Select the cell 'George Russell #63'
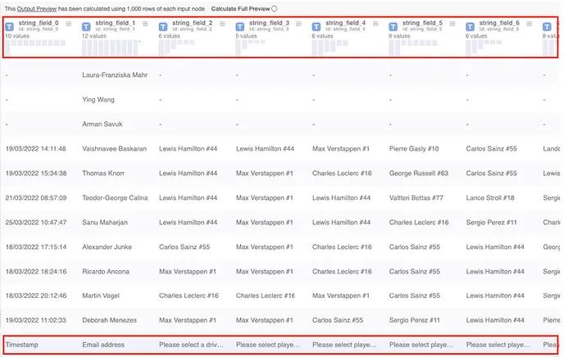568x357 pixels. [419, 174]
